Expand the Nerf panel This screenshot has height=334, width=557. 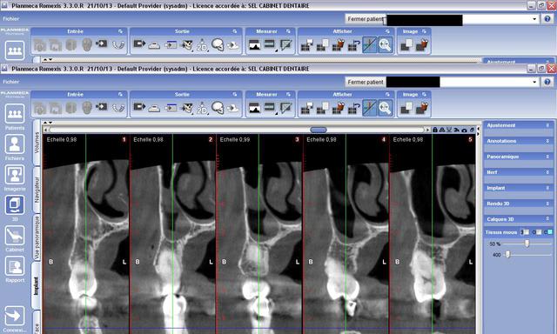coord(519,172)
